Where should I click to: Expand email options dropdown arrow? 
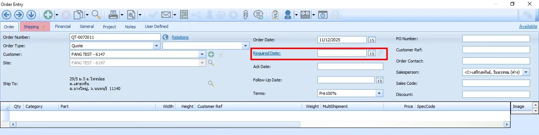[175, 15]
